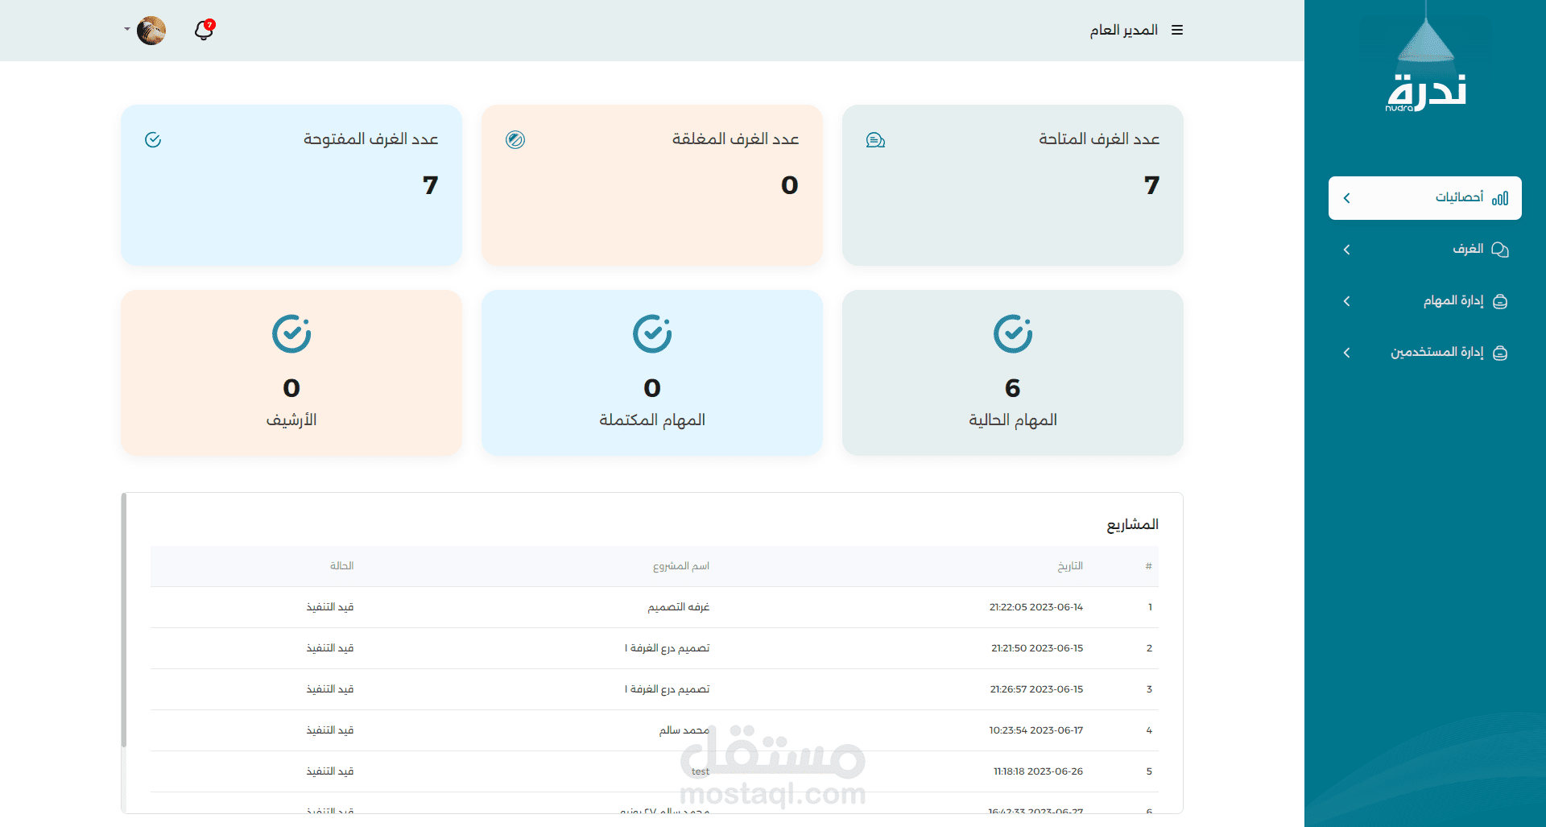Click the check icon above المهام الحالية
The image size is (1546, 827).
pyautogui.click(x=1013, y=333)
